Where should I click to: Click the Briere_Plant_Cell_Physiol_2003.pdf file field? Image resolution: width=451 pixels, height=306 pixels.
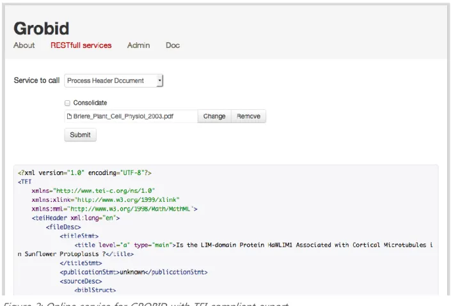pyautogui.click(x=131, y=116)
